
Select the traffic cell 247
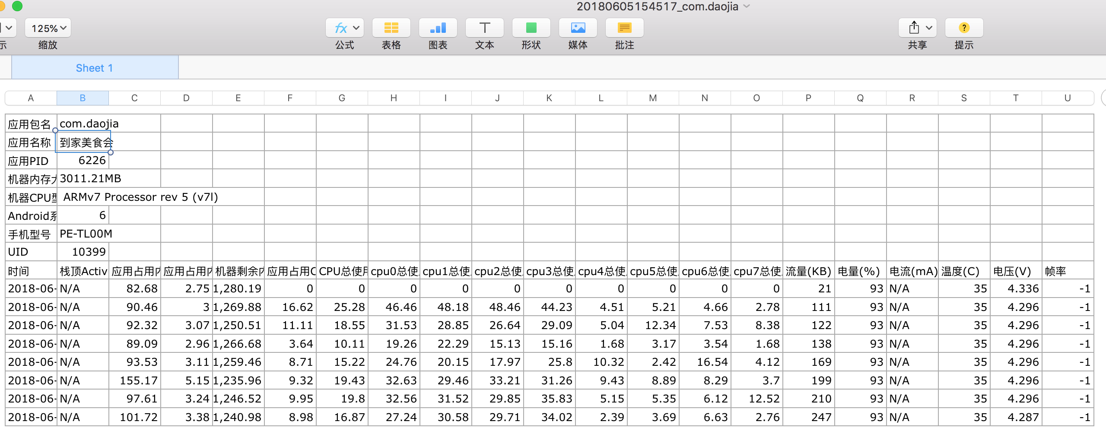[x=808, y=417]
